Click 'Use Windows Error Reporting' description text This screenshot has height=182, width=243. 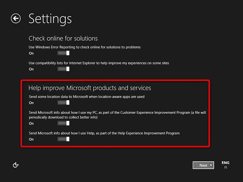[85, 47]
